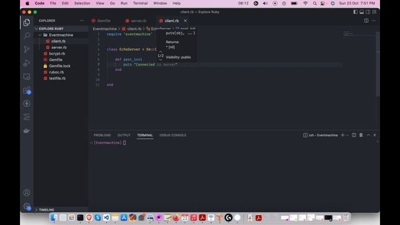Open the Remote Explorer view
The image size is (400, 225).
pos(26,76)
